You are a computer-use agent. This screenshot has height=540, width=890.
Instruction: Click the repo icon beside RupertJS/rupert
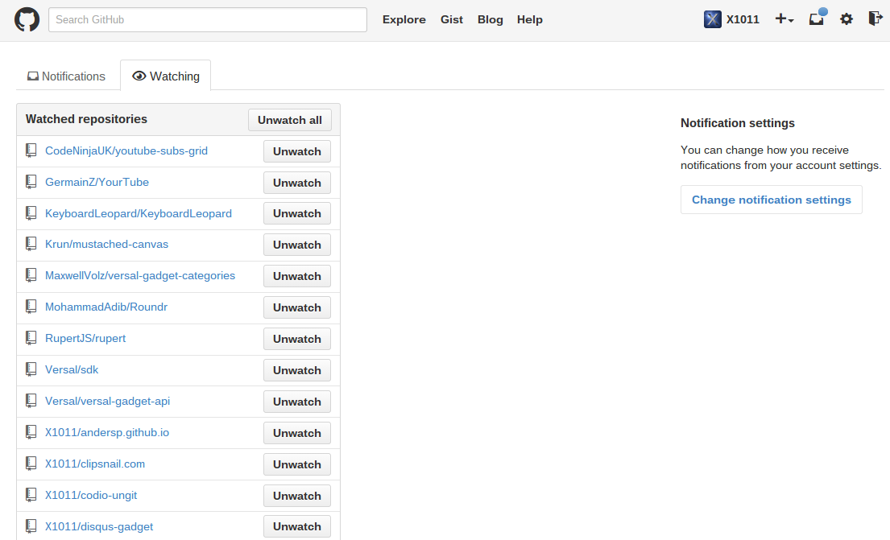click(x=31, y=338)
